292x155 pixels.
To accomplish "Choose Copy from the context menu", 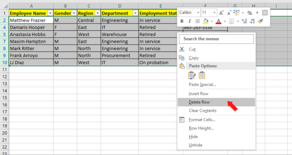I will 216,58.
